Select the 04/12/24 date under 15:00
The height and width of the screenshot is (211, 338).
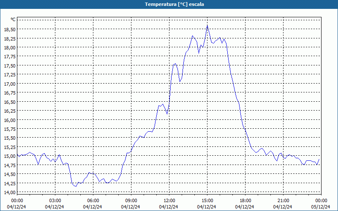[207, 207]
